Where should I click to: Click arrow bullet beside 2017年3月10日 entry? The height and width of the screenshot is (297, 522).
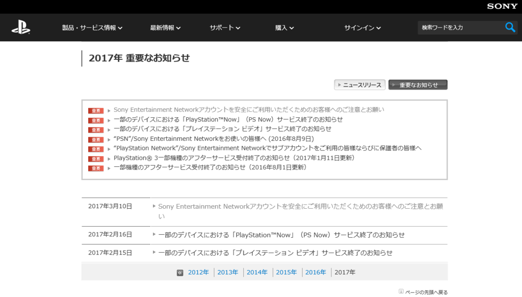154,206
